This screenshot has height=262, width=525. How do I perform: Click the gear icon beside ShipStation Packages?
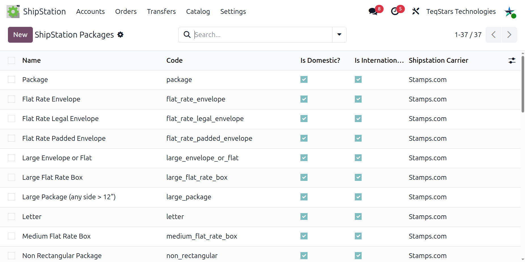[120, 34]
